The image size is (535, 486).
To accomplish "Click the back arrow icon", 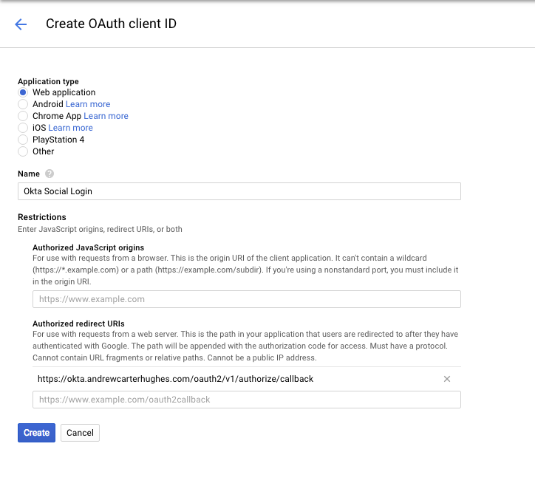I will 21,24.
